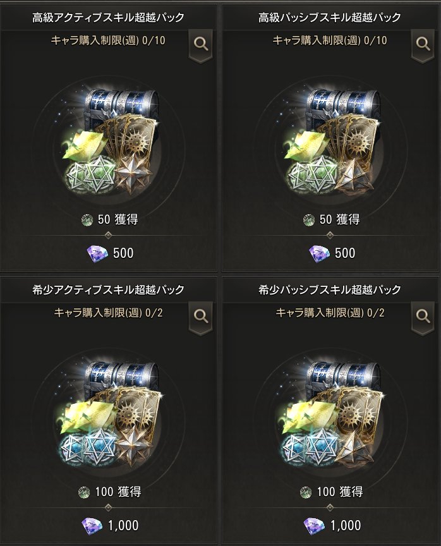Click diamond icon on 高級パッシブ pack price
The width and height of the screenshot is (441, 546).
319,253
